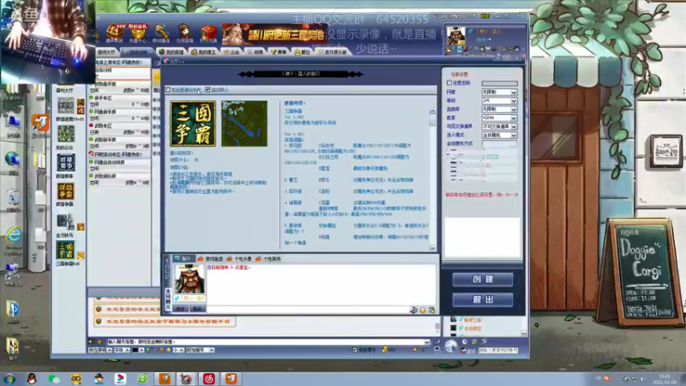This screenshot has height=386, width=686.
Task: Click the black color swatch in chat toolbar
Action: pyautogui.click(x=135, y=350)
